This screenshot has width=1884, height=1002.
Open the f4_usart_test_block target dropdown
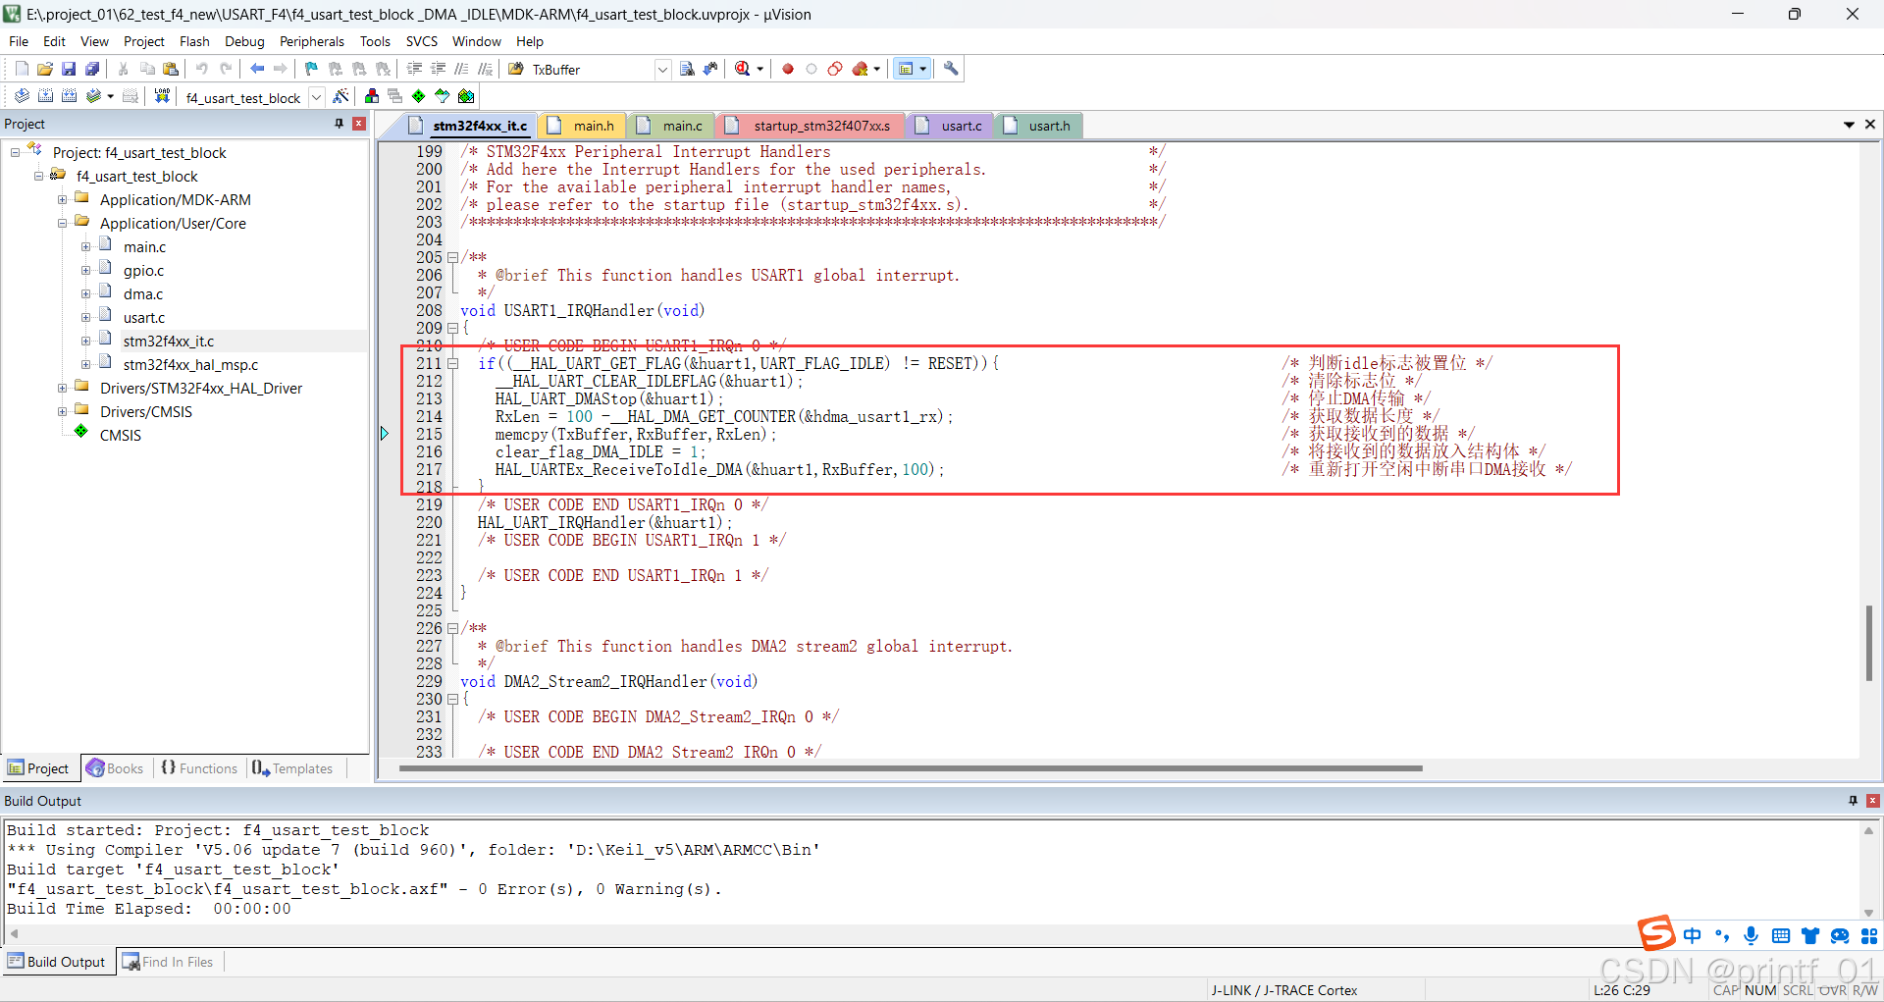pyautogui.click(x=317, y=97)
